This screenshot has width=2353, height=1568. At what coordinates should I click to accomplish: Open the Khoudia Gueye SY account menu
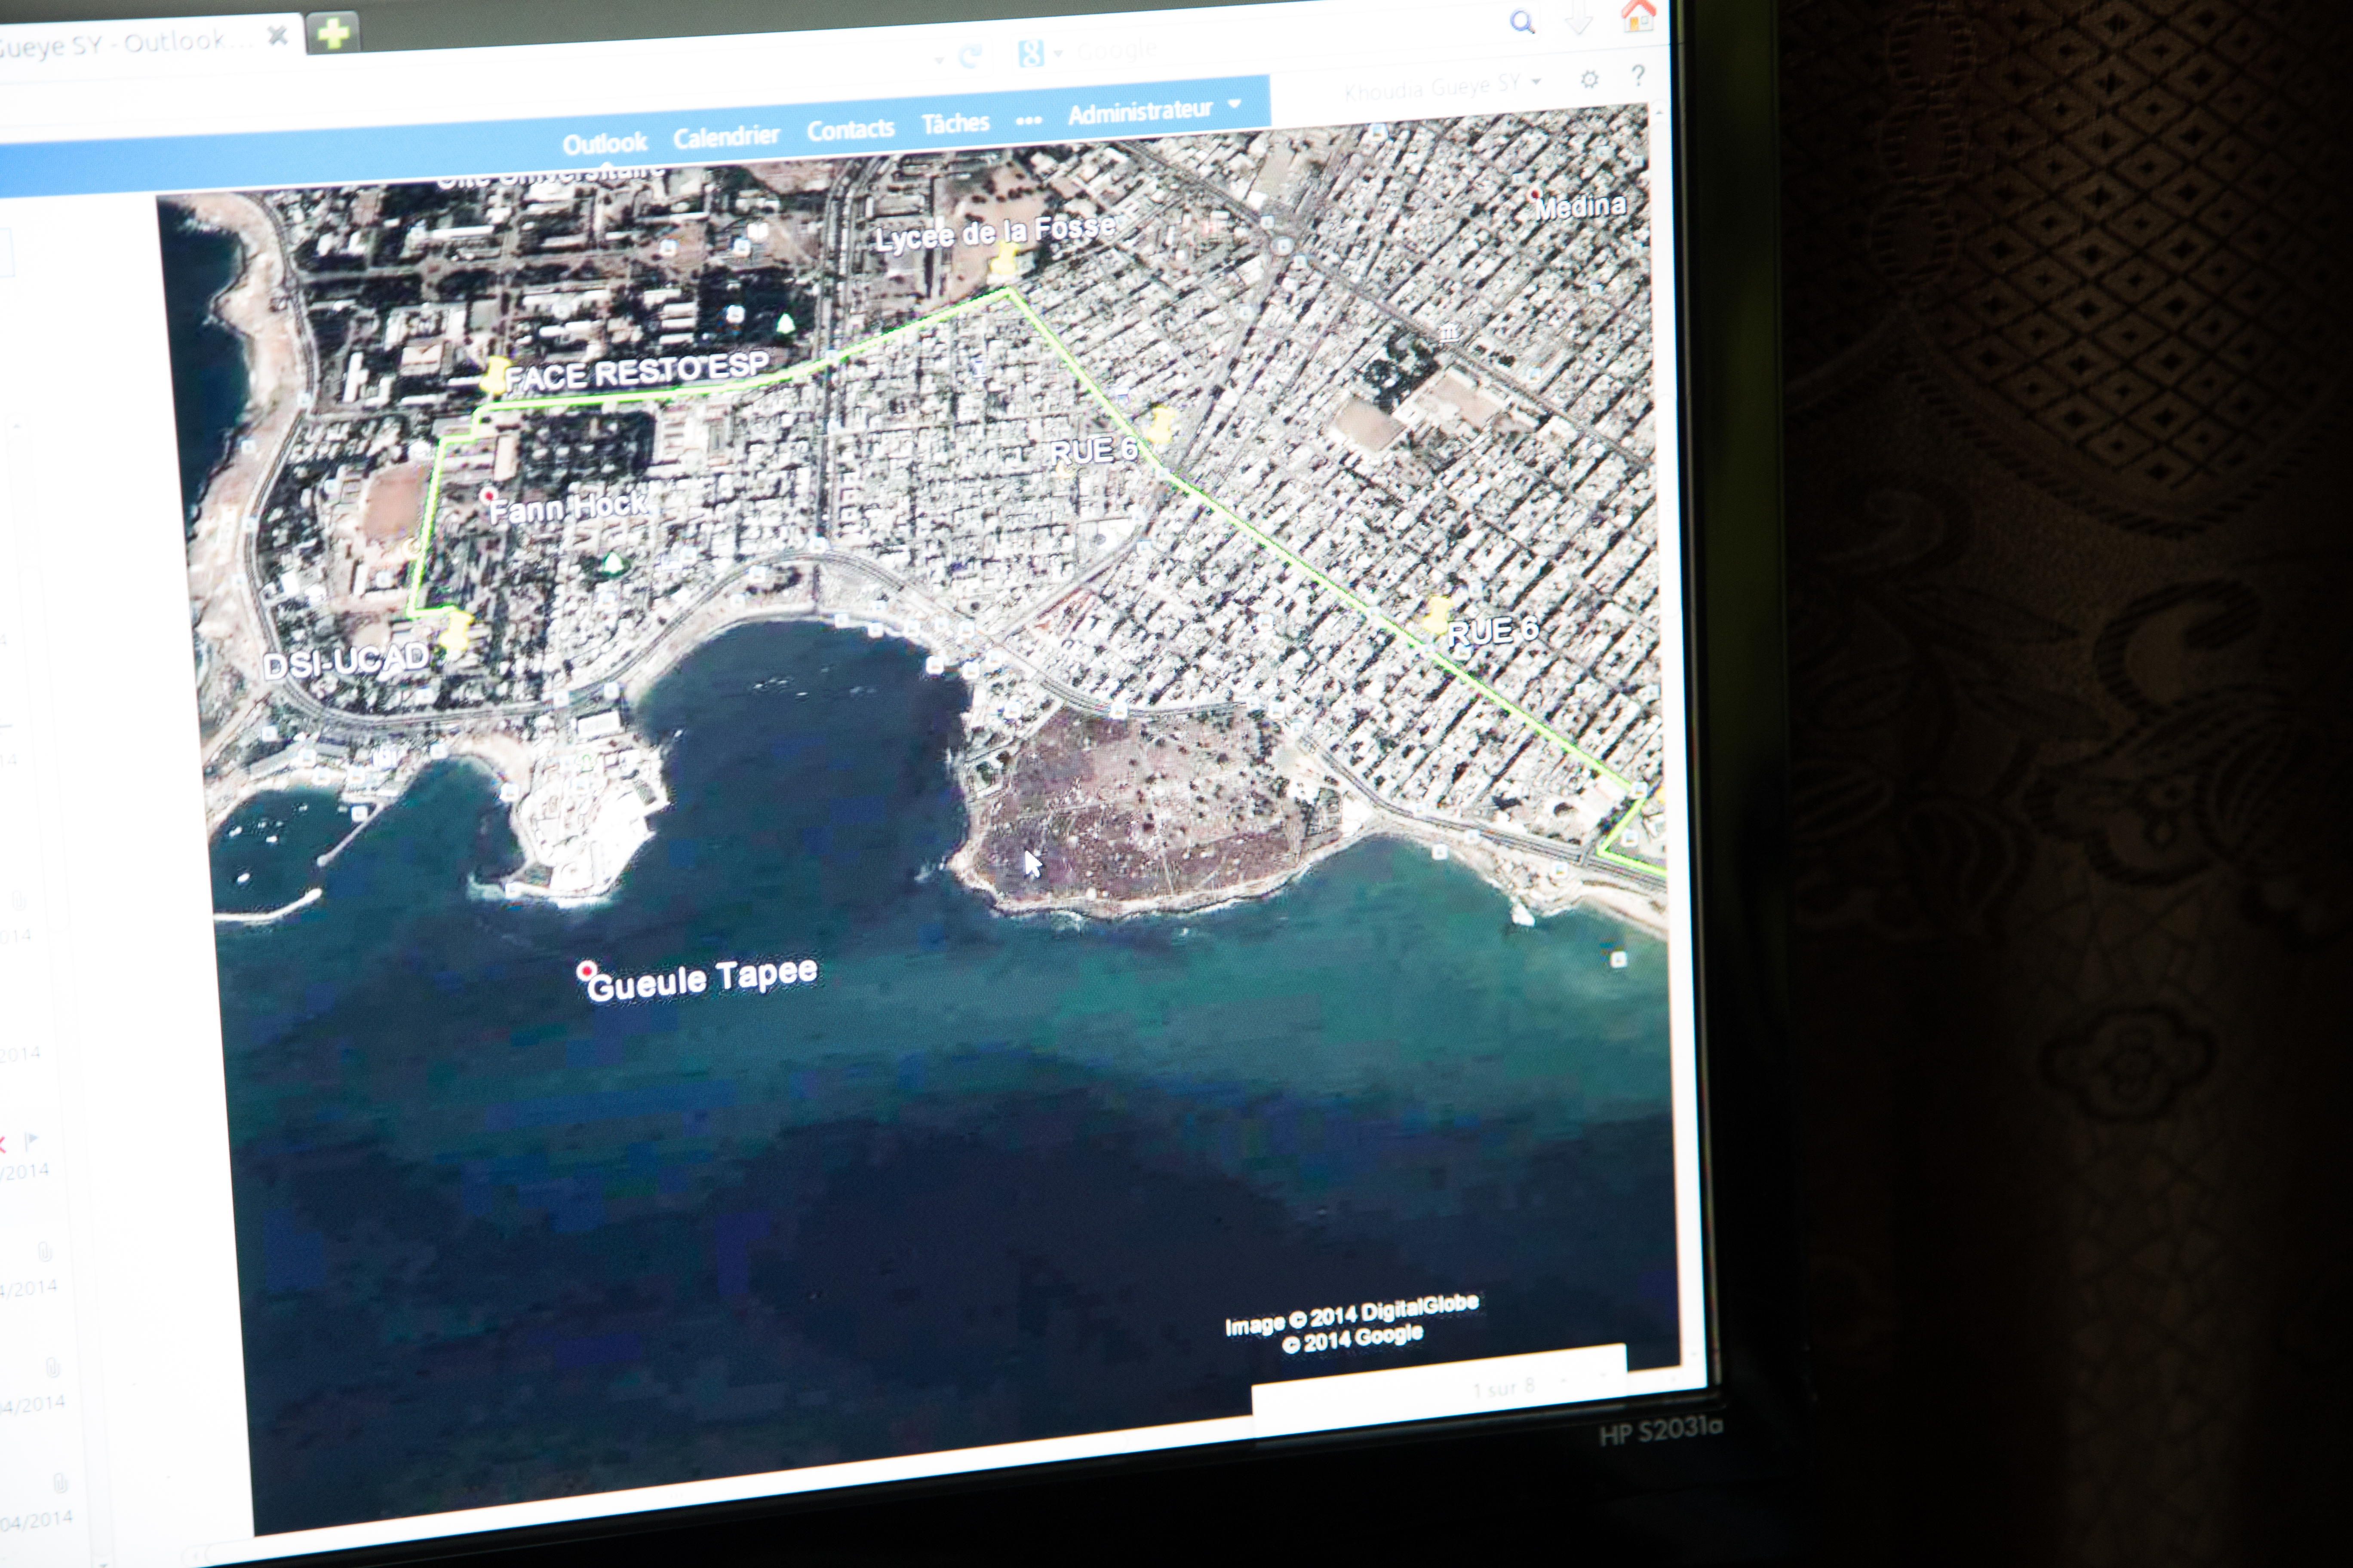pos(1442,88)
